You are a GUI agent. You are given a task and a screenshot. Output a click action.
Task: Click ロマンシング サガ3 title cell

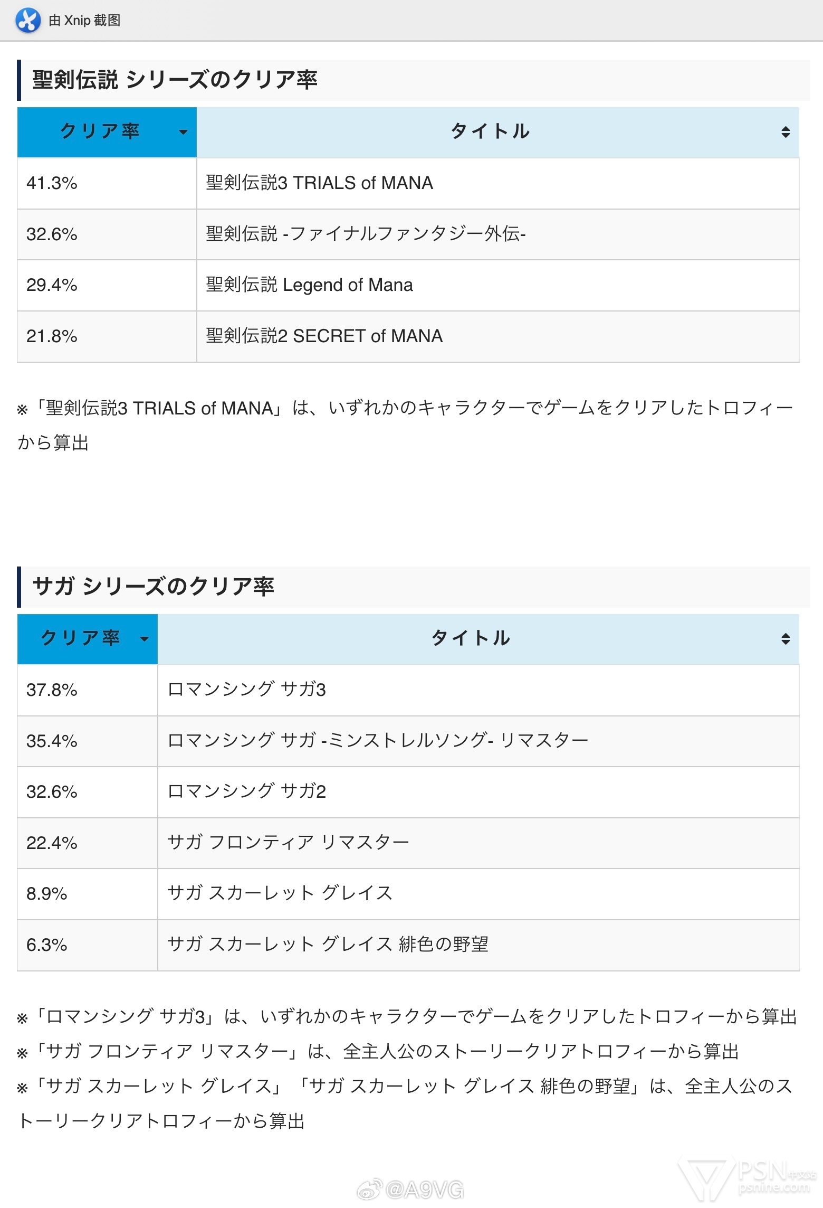[478, 690]
